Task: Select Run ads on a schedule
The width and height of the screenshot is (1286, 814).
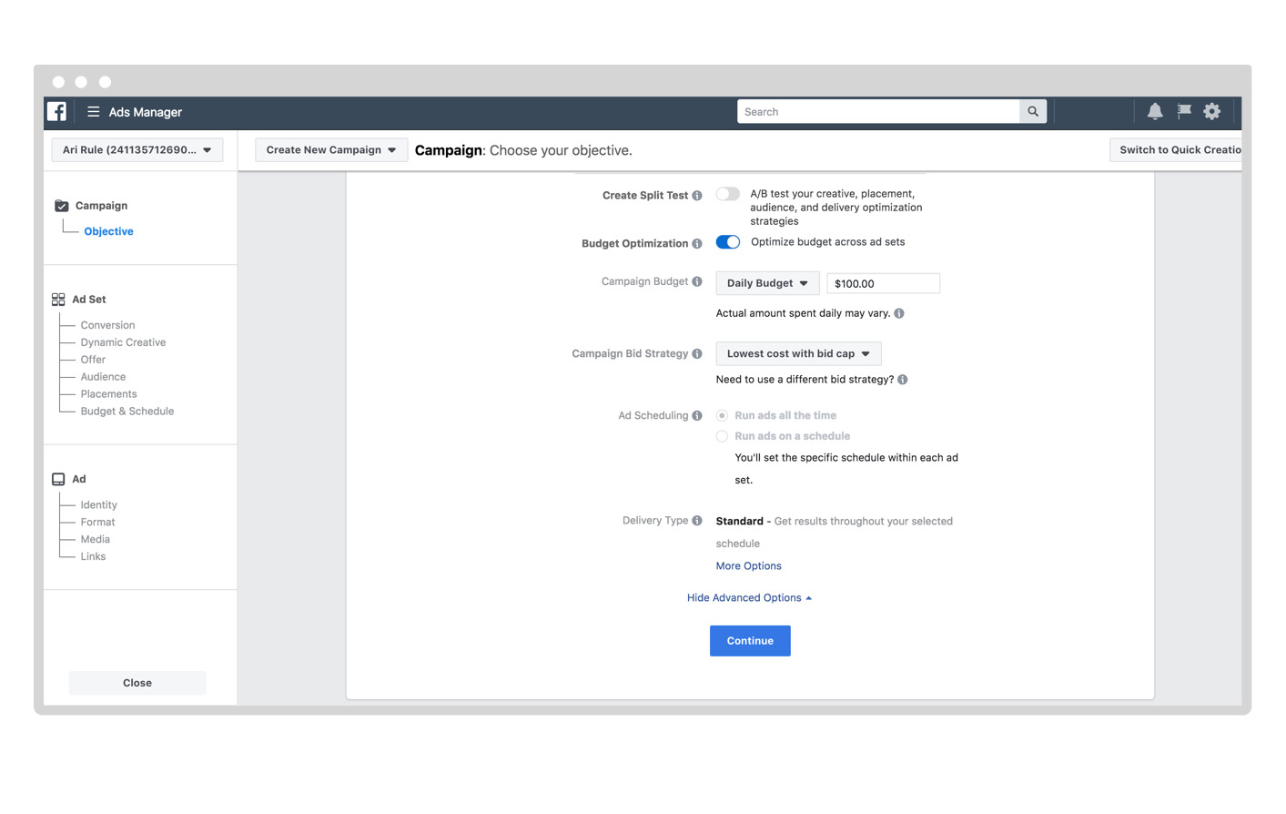Action: click(x=722, y=436)
